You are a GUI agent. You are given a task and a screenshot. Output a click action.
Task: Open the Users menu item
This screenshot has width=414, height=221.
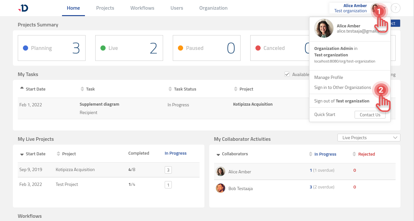point(177,8)
